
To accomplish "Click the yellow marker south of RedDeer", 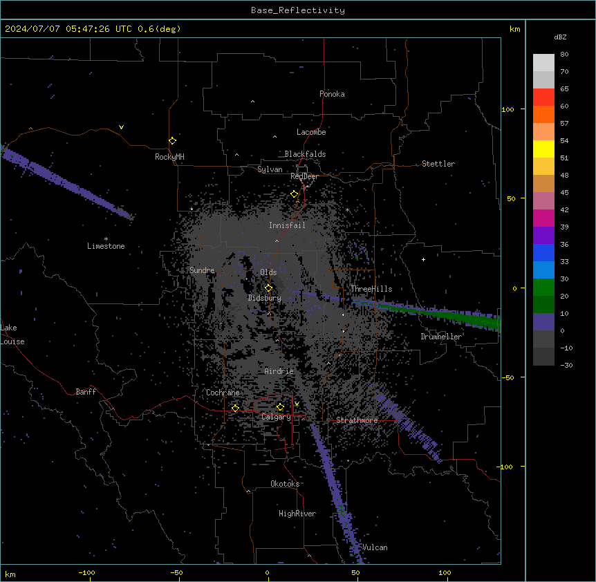I will 295,194.
